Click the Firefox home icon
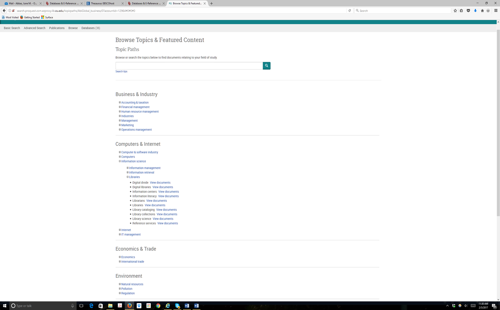This screenshot has height=310, width=500. [x=482, y=11]
